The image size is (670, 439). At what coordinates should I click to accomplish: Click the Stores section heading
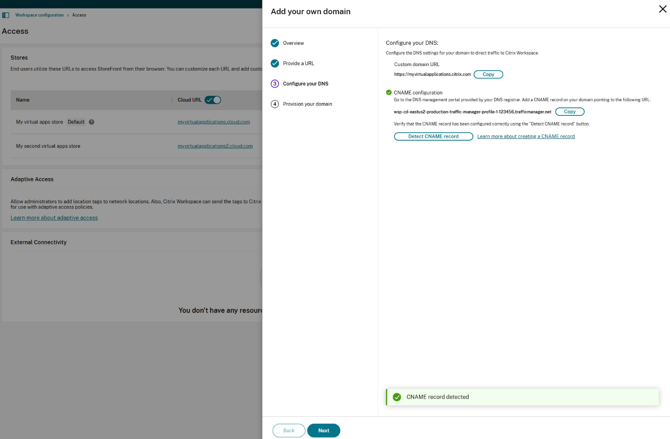[19, 58]
